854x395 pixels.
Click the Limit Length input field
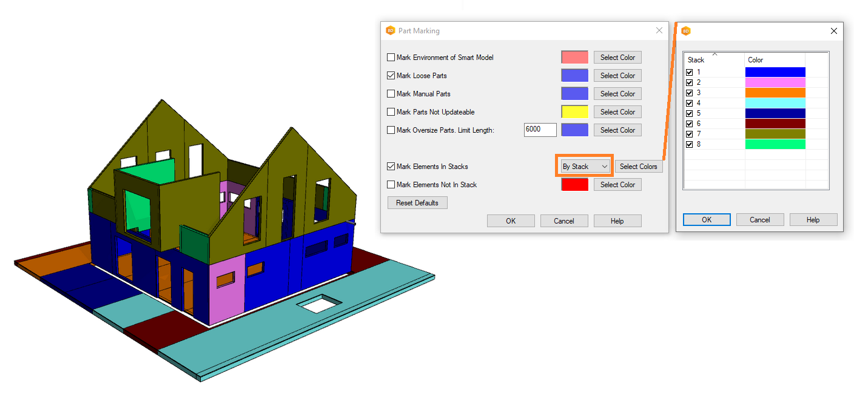540,130
